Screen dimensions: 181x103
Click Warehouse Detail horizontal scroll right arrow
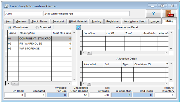[x=166, y=53]
